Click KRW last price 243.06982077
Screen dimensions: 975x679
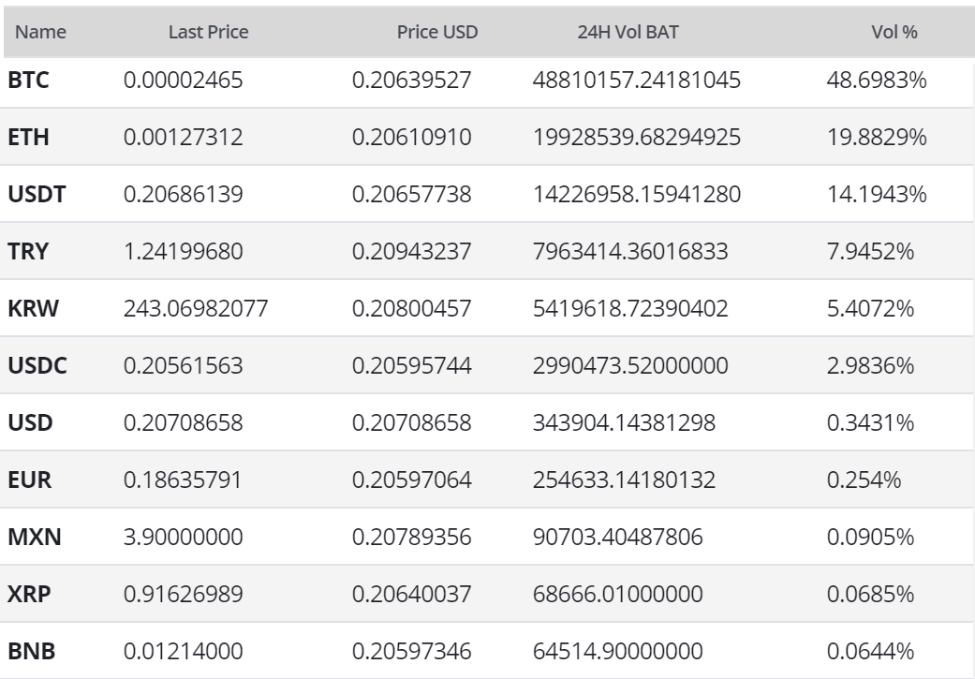196,309
